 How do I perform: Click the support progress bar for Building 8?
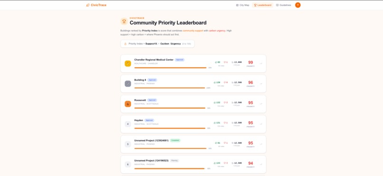click(170, 88)
